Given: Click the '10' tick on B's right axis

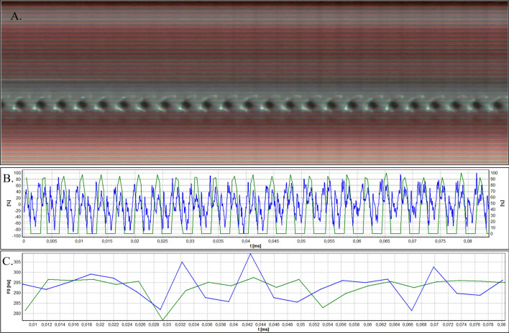Looking at the screenshot, I should click(x=492, y=228).
